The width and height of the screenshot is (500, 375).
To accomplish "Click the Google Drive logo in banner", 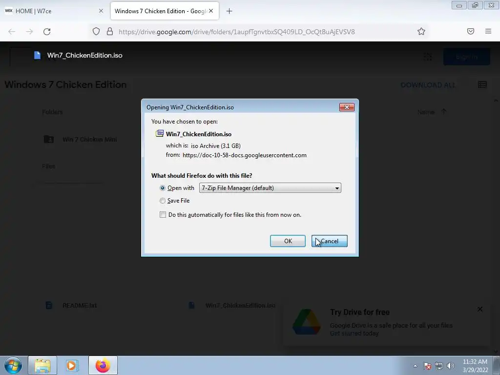I will click(x=307, y=322).
